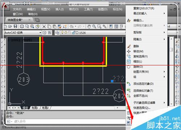Open the 编辑(E) menu

(x=31, y=9)
